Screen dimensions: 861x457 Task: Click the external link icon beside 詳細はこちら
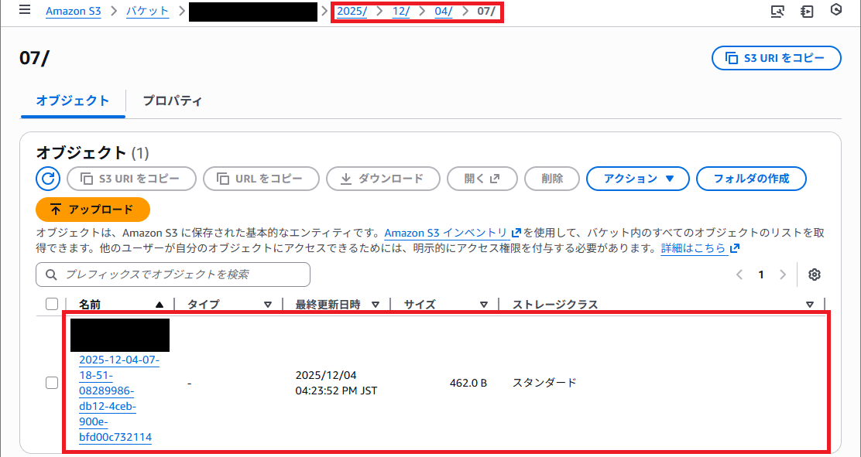tap(732, 248)
